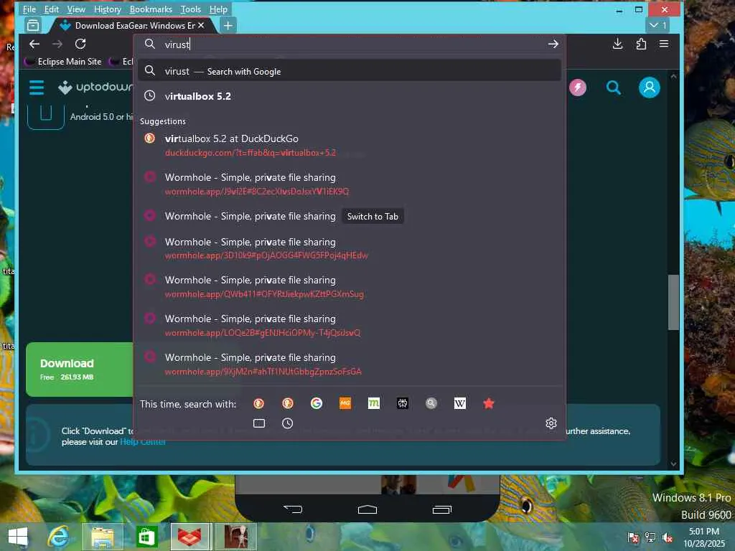Search with the green m engine icon

[x=373, y=403]
